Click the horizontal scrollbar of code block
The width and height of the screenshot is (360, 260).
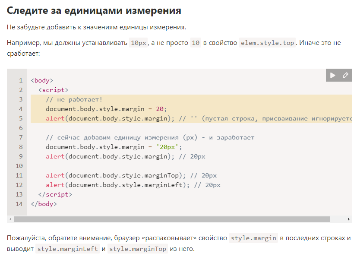click(172, 219)
